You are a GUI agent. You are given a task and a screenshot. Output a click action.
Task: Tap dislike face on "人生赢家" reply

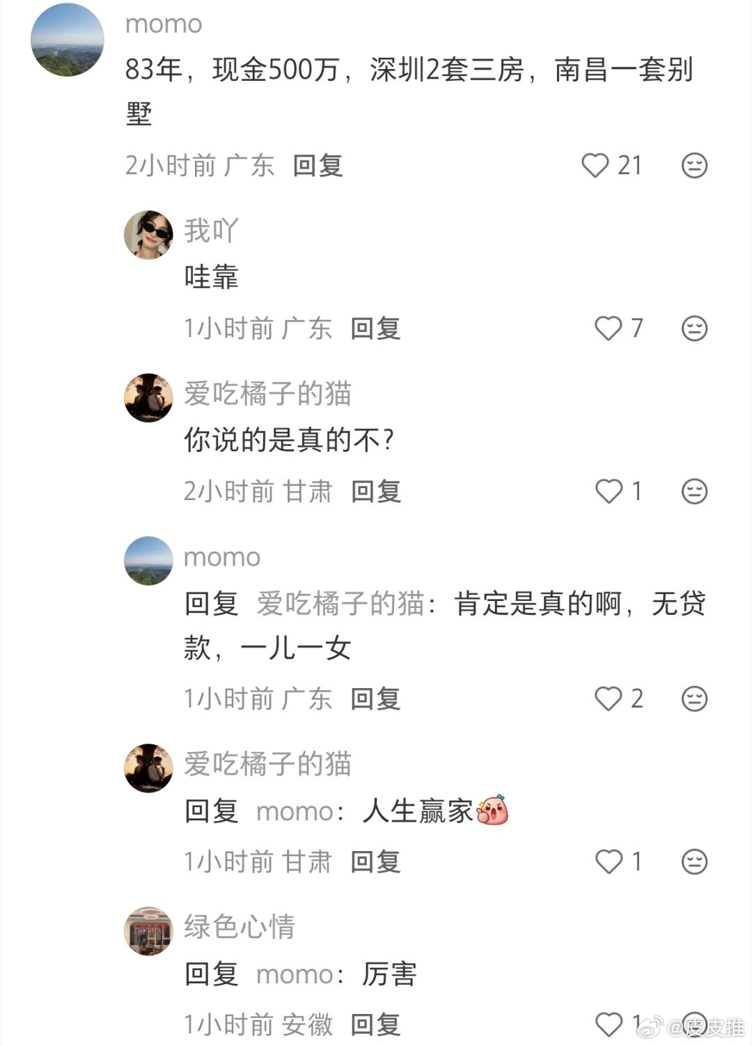tap(694, 861)
